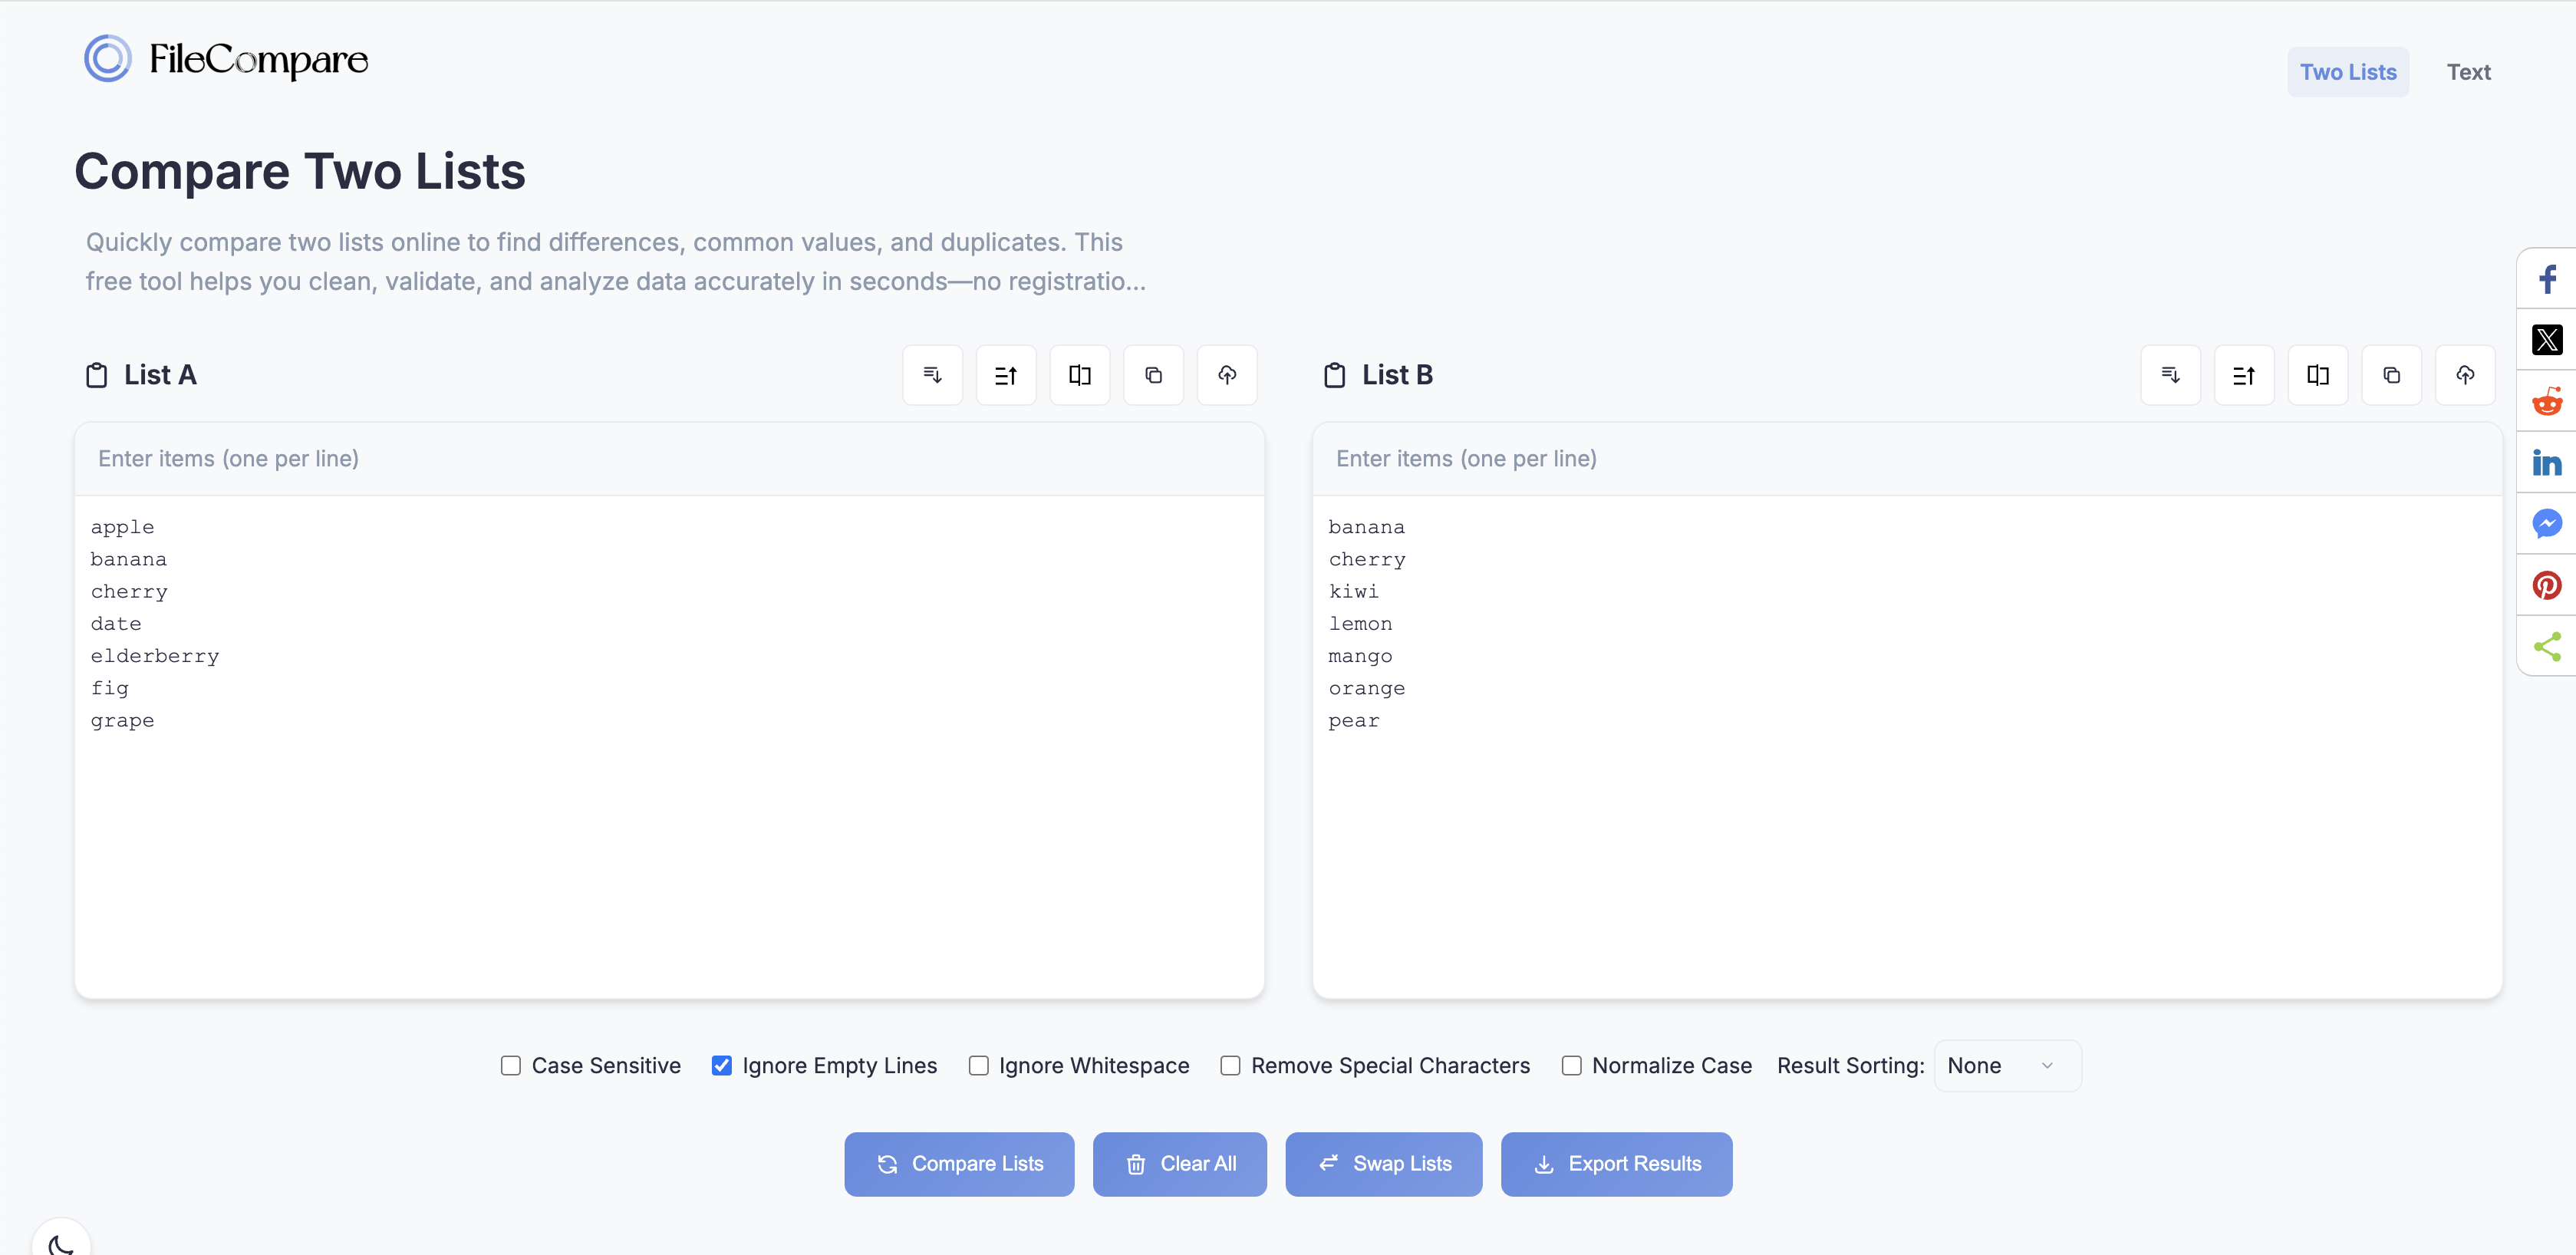Select None in Result Sorting selector

coord(2006,1066)
